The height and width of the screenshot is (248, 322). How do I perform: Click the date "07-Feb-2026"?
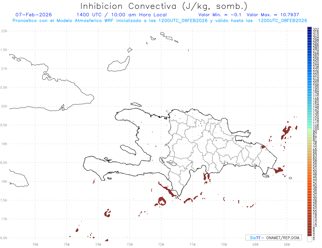point(34,15)
